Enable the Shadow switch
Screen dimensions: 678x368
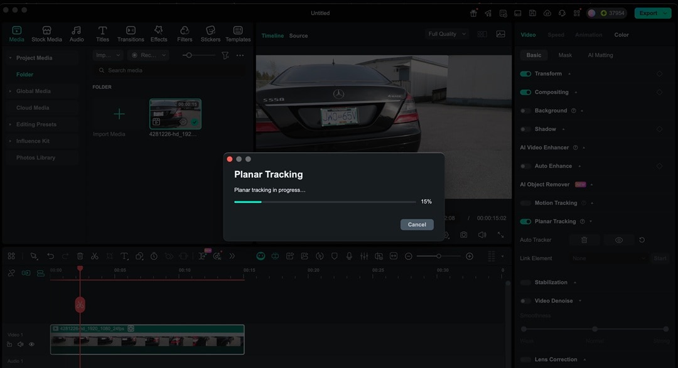point(525,129)
